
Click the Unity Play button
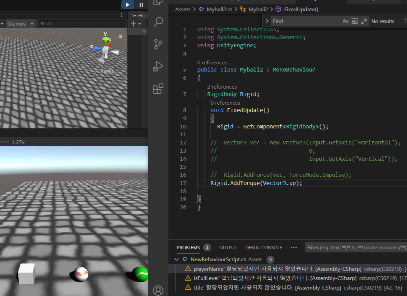click(x=128, y=5)
